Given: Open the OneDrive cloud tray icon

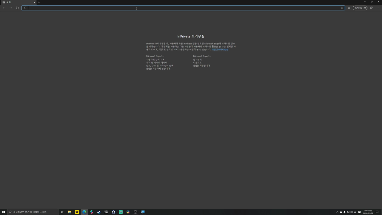Looking at the screenshot, I should (341, 212).
